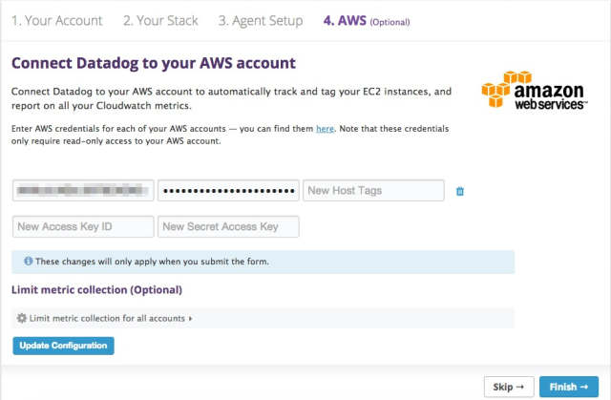Click the Amazon Web Services logo
The image size is (611, 400).
[534, 91]
